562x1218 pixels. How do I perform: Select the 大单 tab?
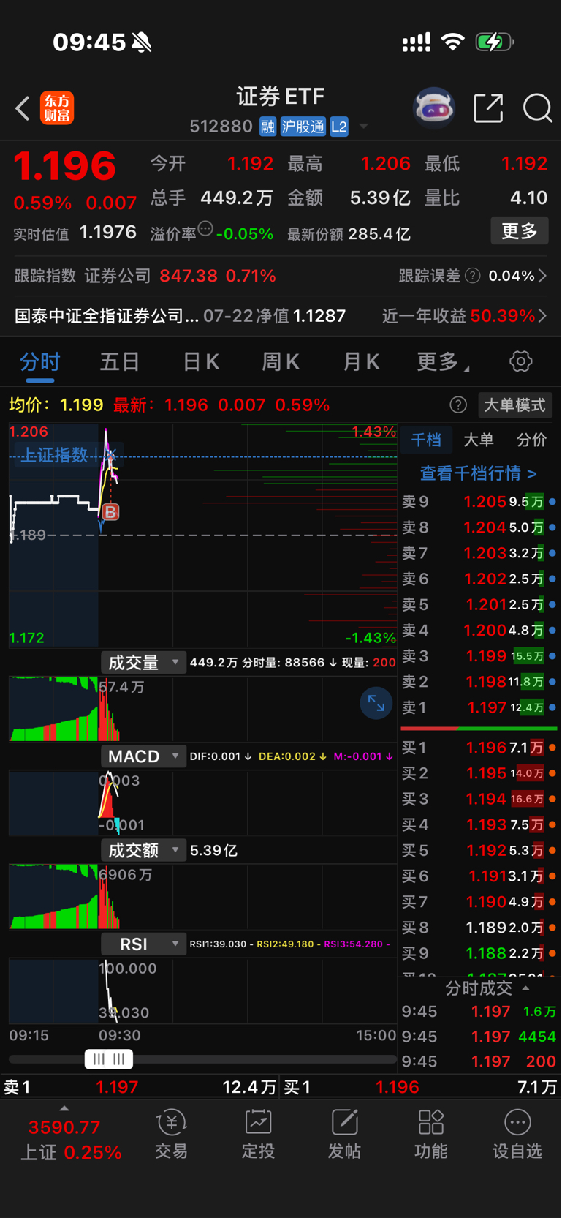tap(479, 440)
